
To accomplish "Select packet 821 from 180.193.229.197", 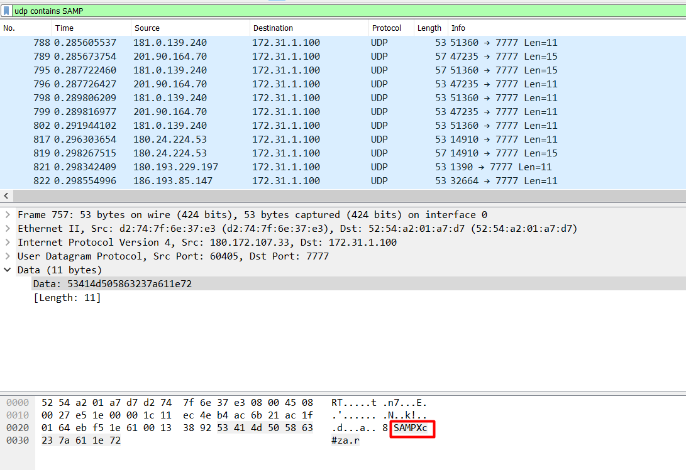I will click(343, 167).
